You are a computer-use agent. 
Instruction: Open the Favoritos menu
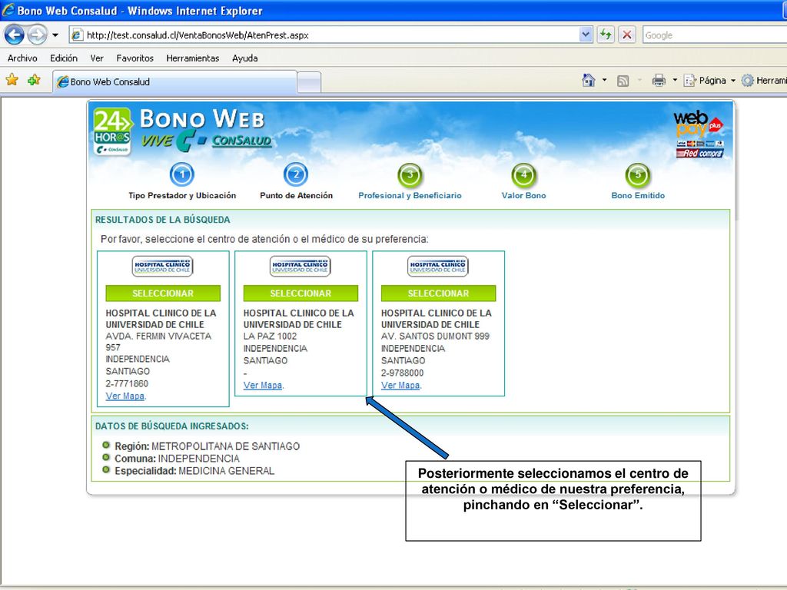[135, 58]
